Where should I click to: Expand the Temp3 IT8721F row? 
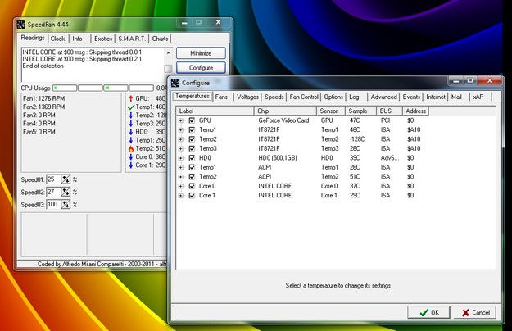tap(181, 149)
